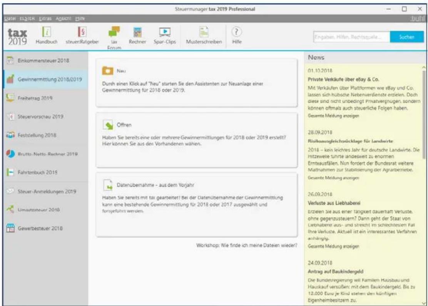Screen dimensions: 428x306
Task: Select Feststellung 2018 in the sidebar
Action: coord(46,135)
